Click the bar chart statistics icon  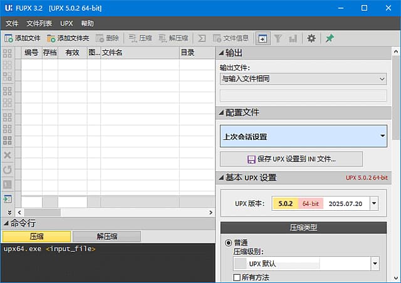pyautogui.click(x=293, y=38)
